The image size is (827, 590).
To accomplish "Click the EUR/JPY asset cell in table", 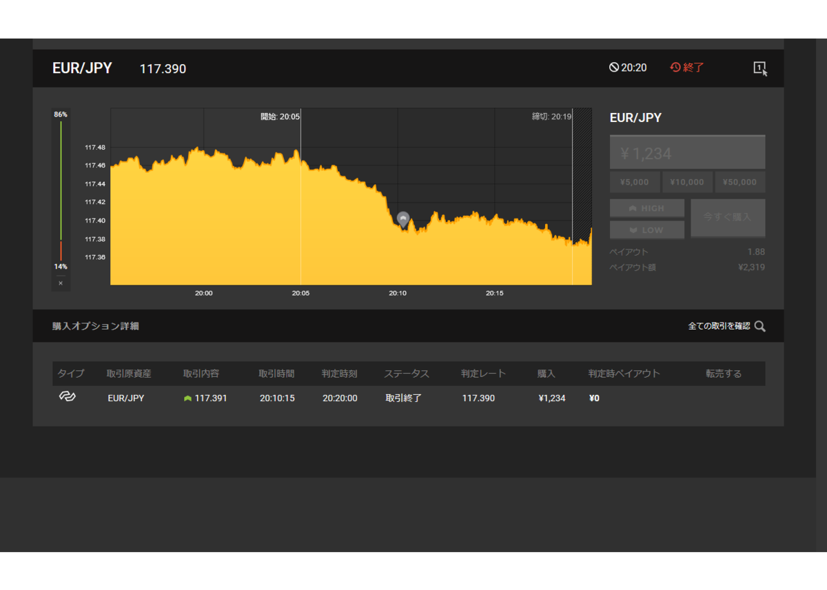I will [x=126, y=398].
